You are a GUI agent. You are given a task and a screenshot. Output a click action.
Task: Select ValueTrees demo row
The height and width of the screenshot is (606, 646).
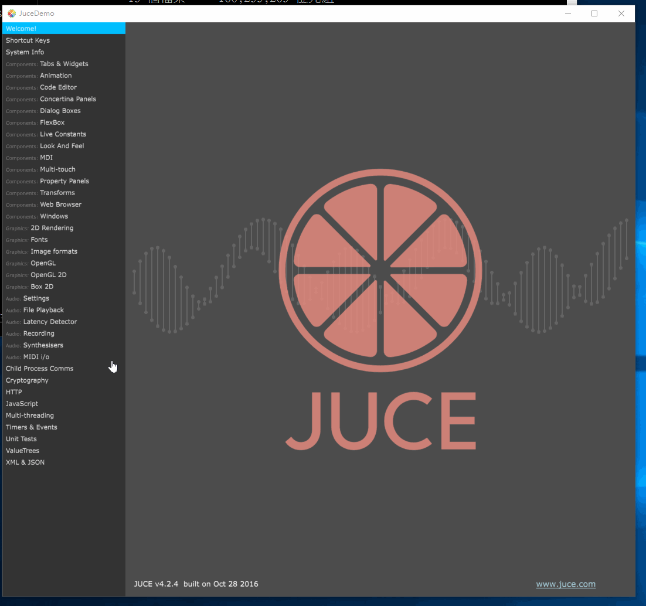(64, 451)
